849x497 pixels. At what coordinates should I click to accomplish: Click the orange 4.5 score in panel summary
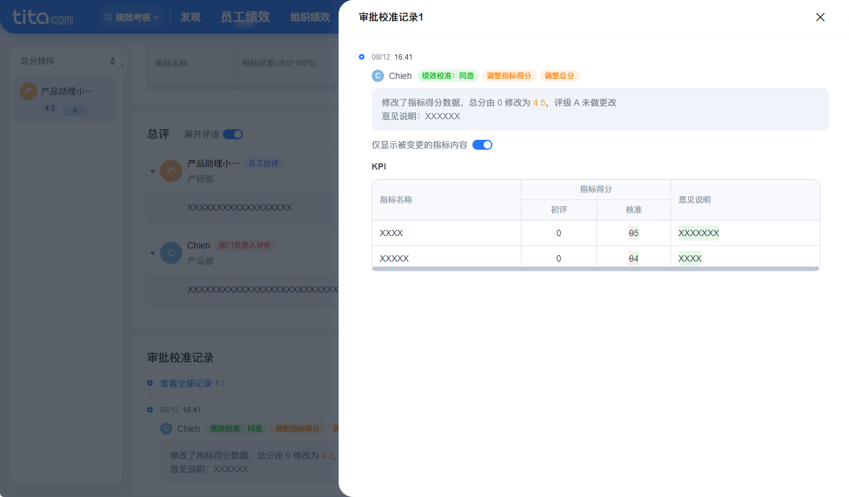click(x=539, y=103)
